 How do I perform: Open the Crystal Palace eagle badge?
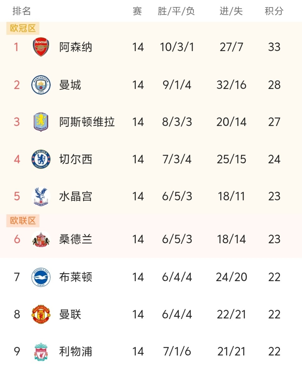tap(41, 197)
